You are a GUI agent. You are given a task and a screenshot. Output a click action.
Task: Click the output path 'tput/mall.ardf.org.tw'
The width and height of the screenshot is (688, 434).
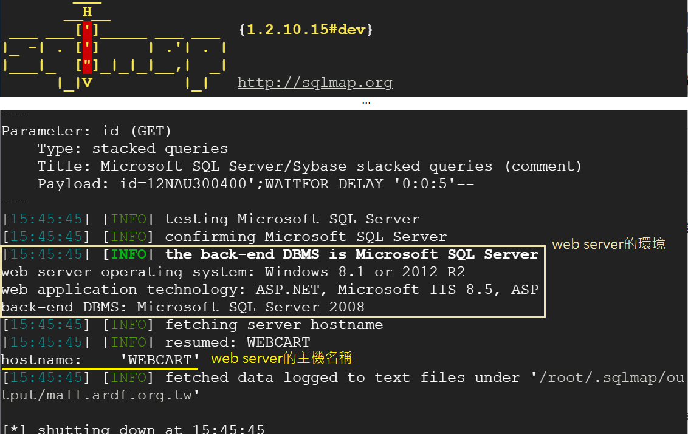(x=100, y=395)
